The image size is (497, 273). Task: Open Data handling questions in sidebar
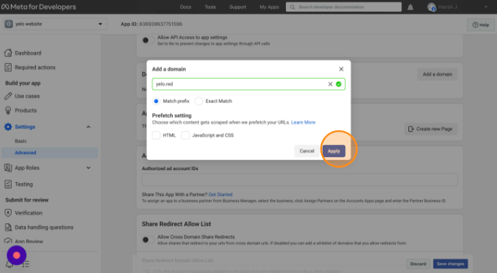tap(44, 228)
